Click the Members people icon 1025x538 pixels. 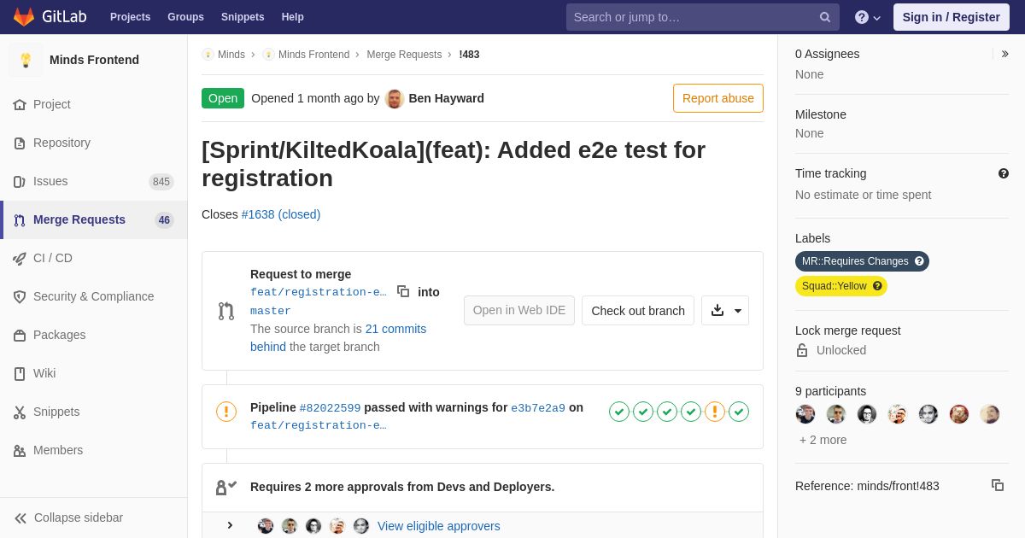pos(20,450)
